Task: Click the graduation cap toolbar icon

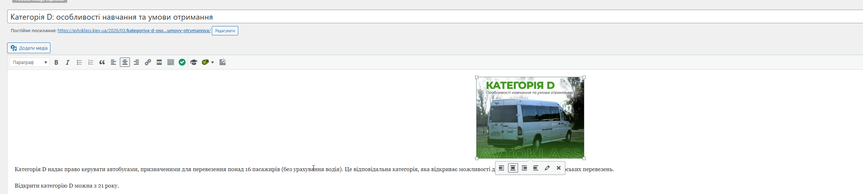Action: 194,62
